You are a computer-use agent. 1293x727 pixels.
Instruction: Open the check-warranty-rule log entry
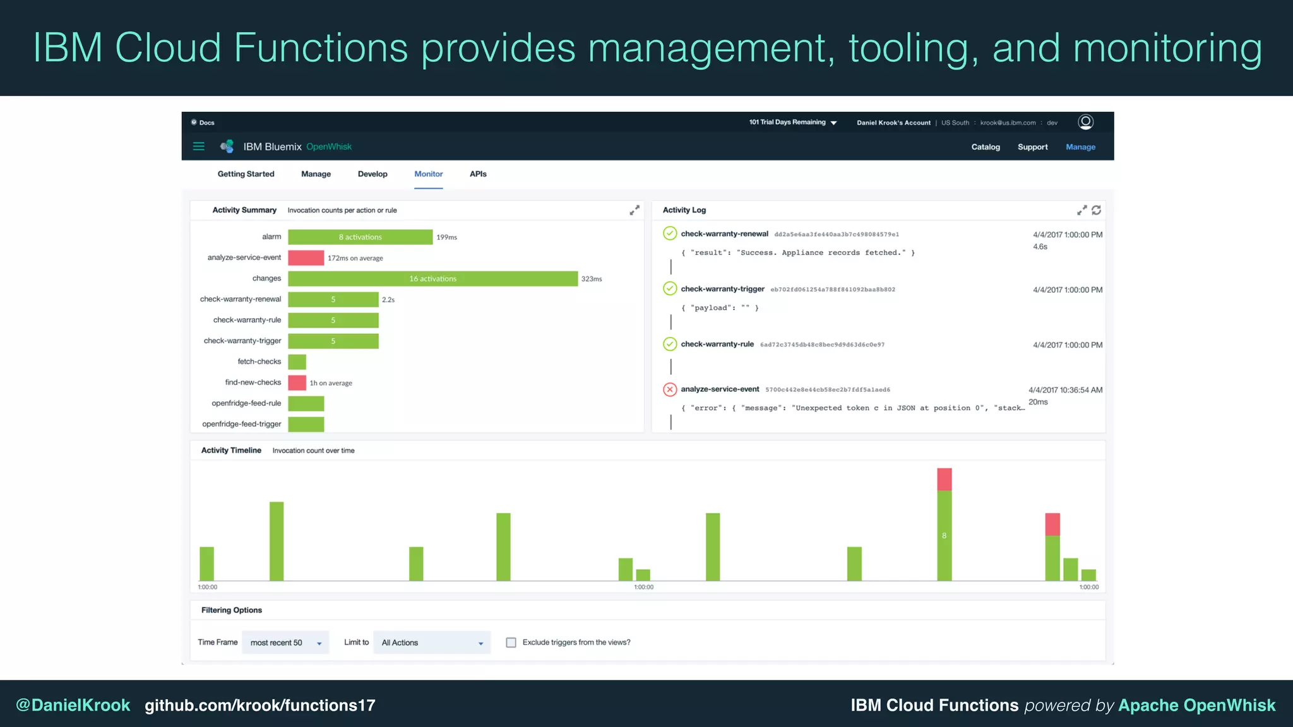coord(717,344)
